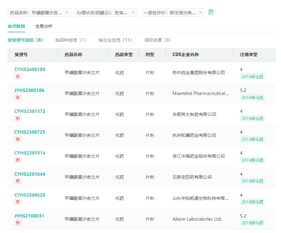The image size is (281, 233).
Task: Switch to 项目进度 (8) view
Action: click(x=157, y=40)
